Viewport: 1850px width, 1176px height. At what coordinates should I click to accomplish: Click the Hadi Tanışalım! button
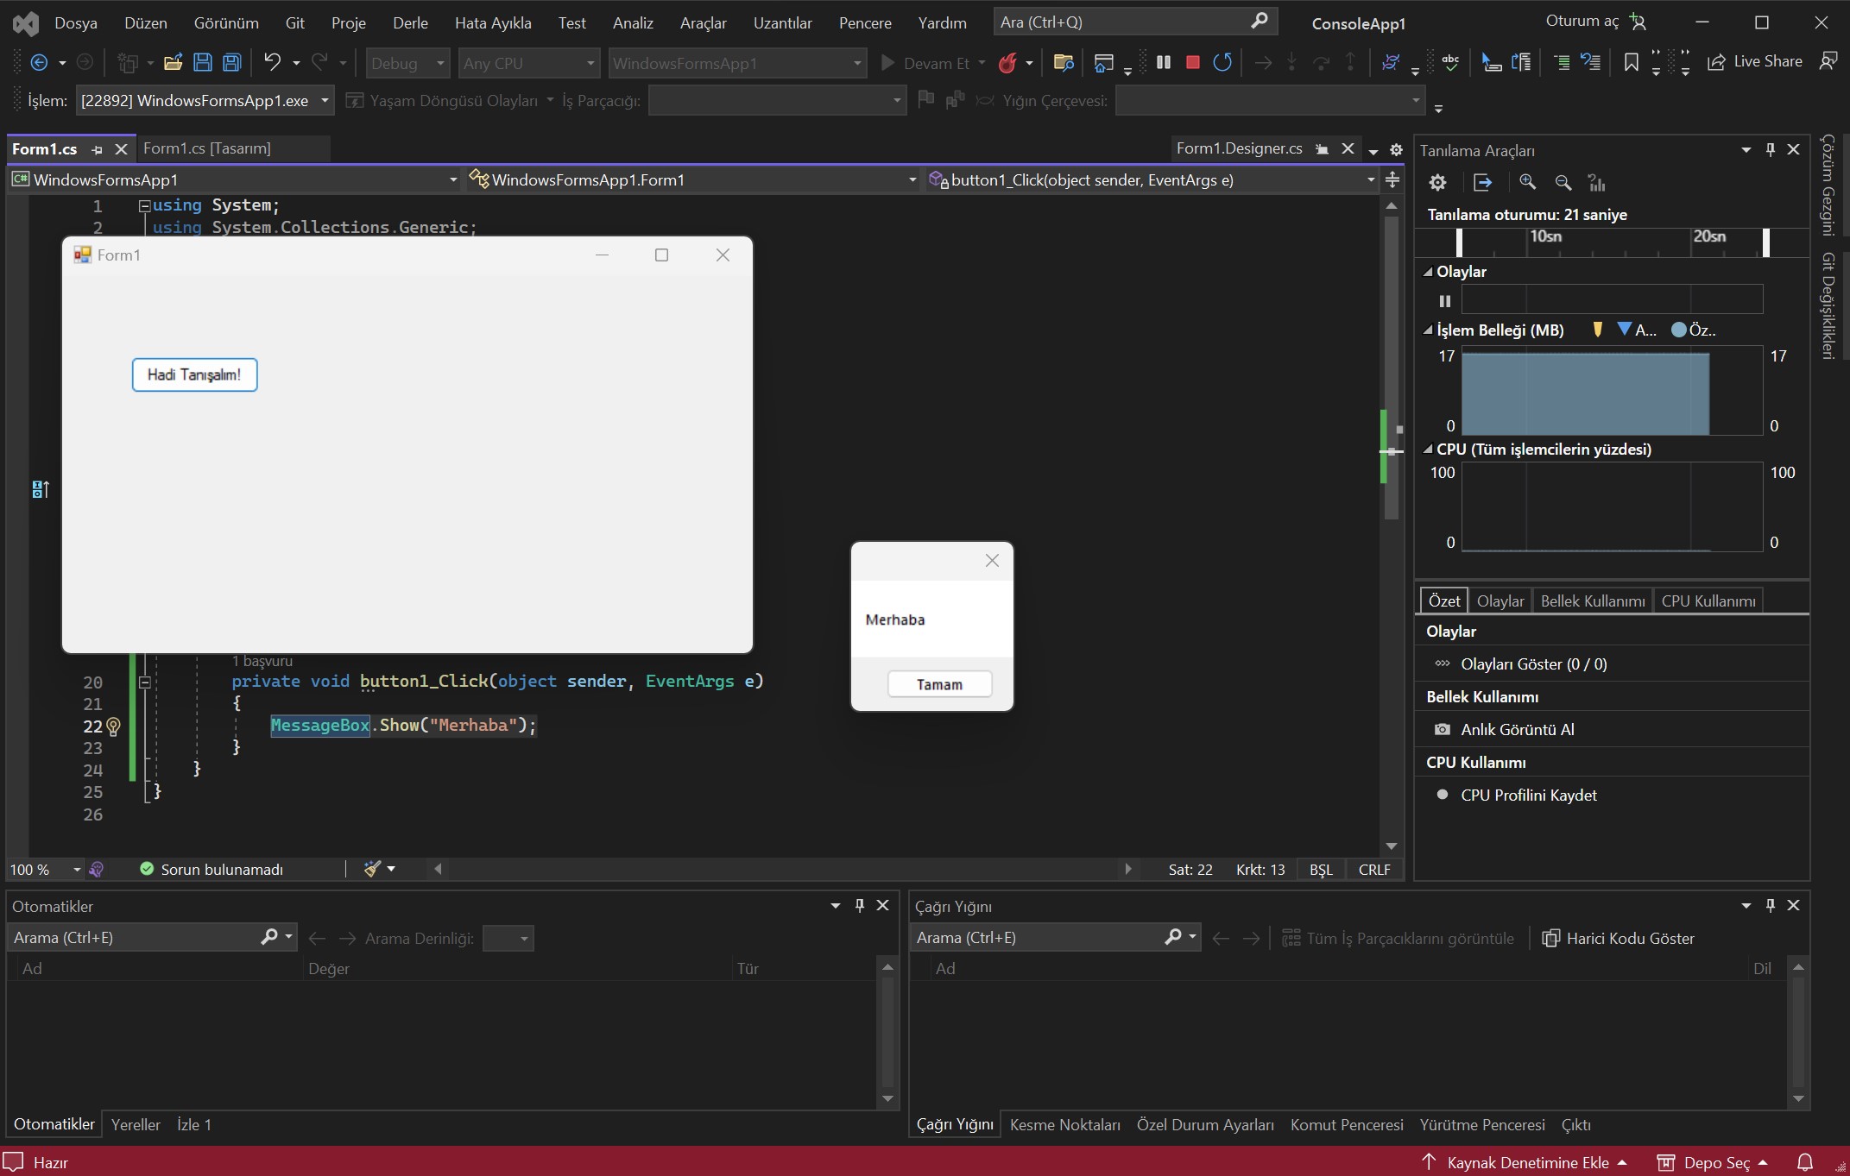[x=194, y=374]
